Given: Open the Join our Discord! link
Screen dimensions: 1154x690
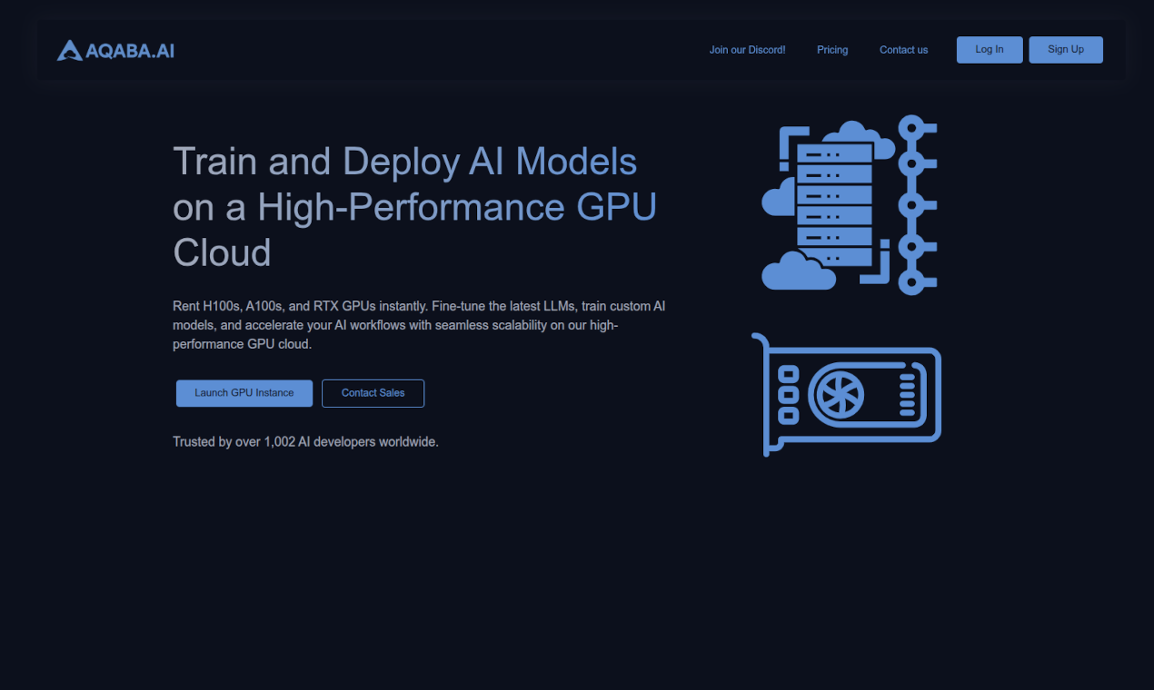Looking at the screenshot, I should tap(747, 50).
